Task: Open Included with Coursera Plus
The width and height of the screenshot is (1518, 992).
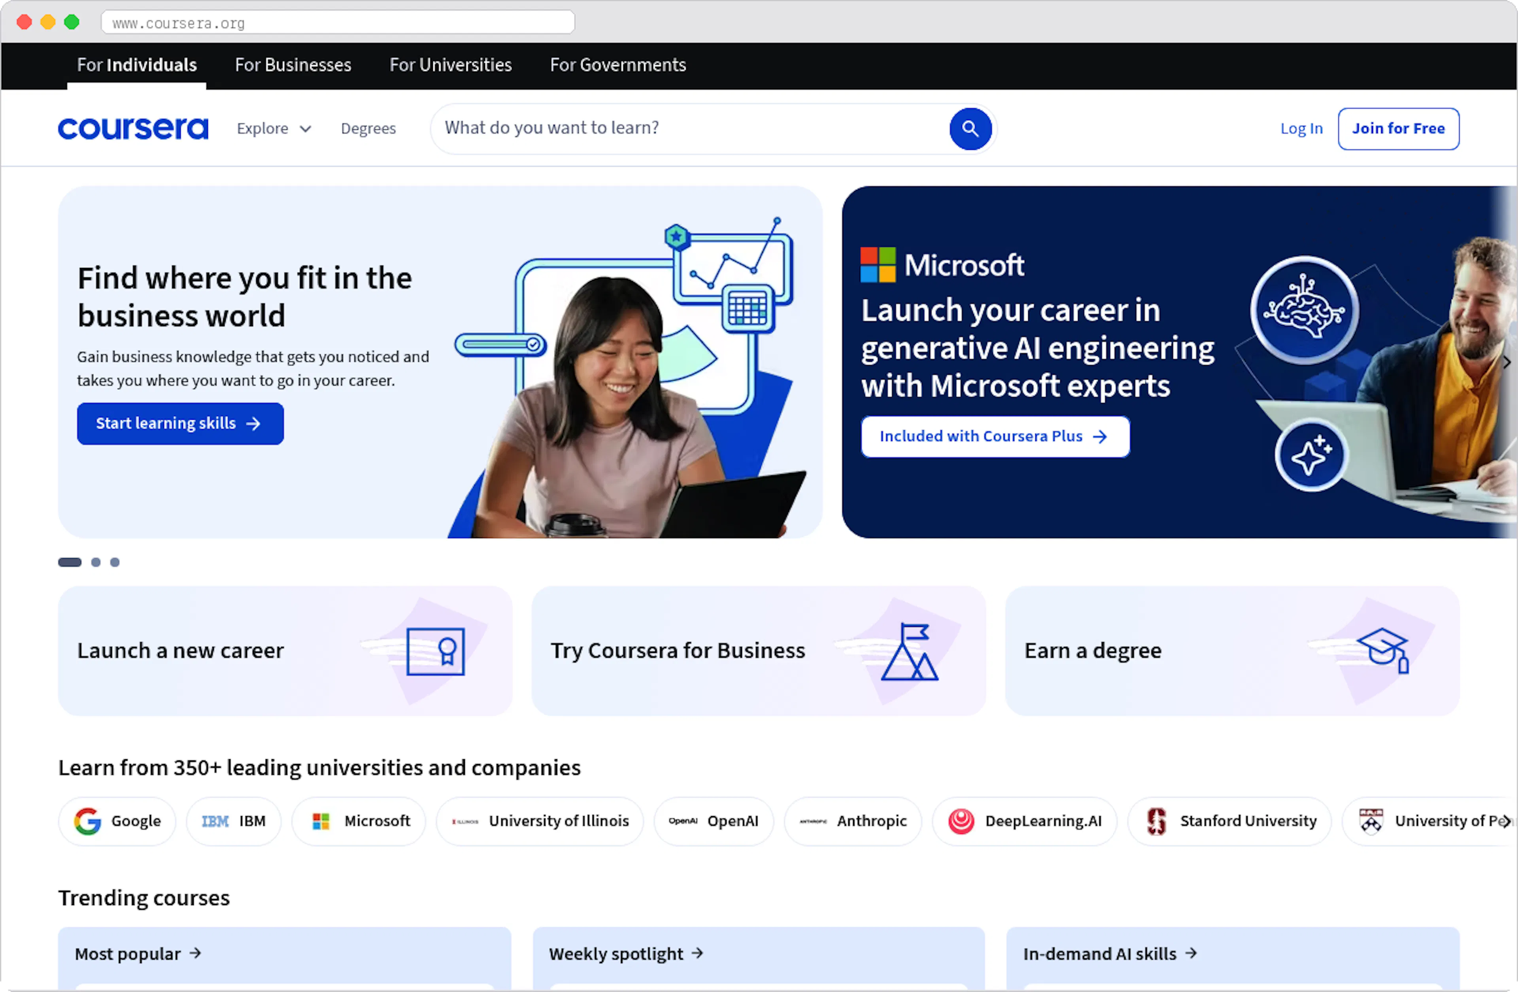Action: click(x=995, y=436)
